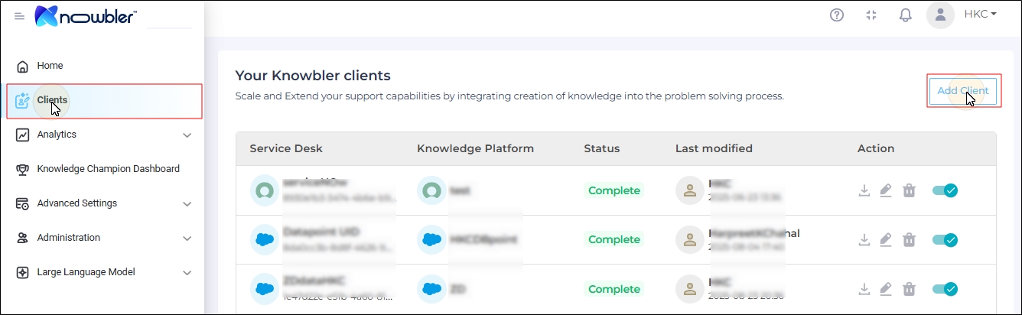Screen dimensions: 1022x315
Task: Click the user avatar icon in header
Action: 940,15
